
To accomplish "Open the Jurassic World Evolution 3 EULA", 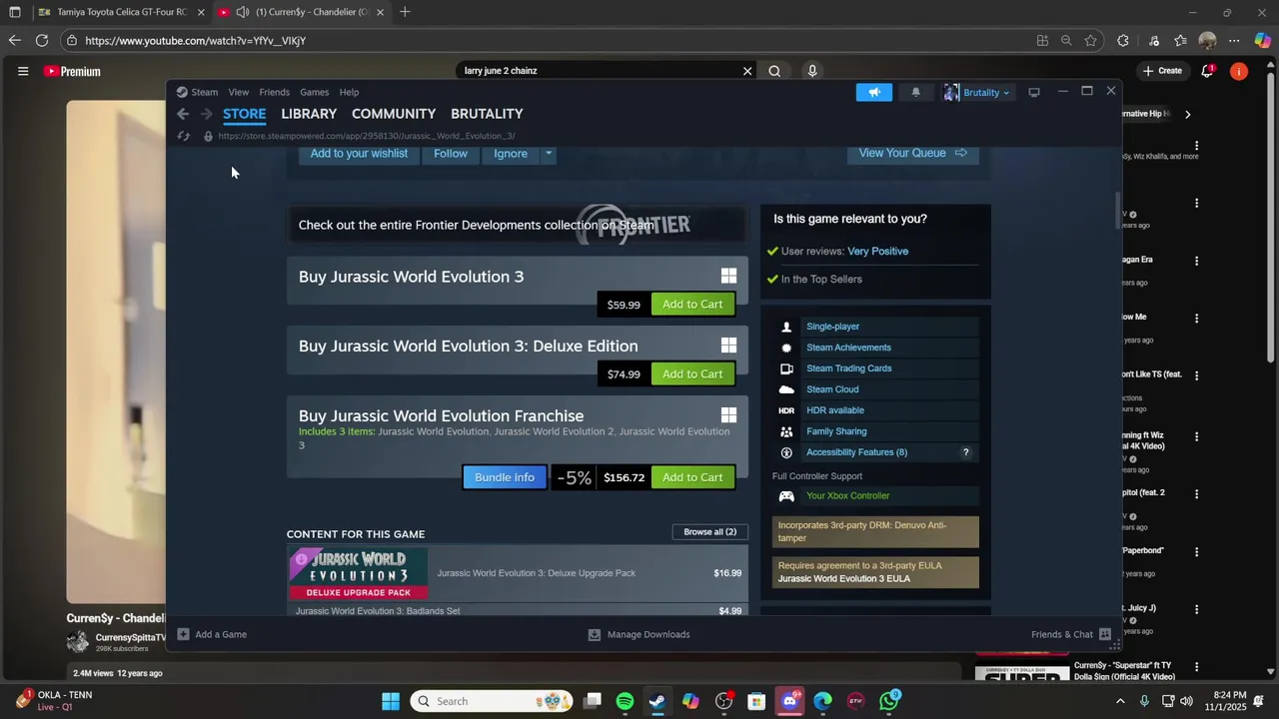I will 843,579.
